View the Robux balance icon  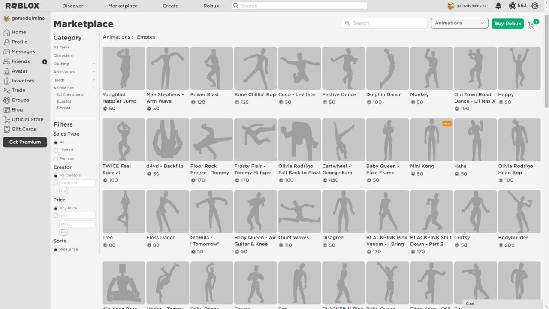pos(513,6)
